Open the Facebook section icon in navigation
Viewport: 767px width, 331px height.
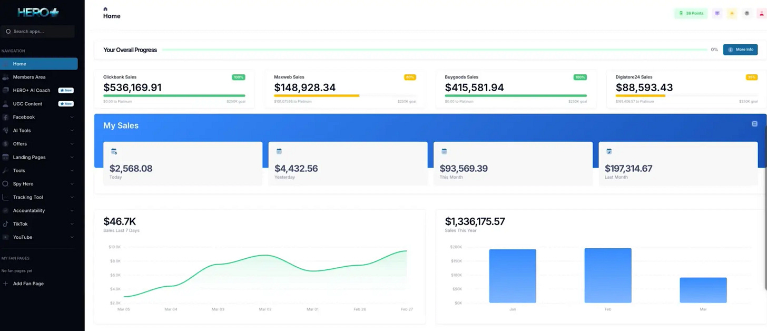click(7, 117)
